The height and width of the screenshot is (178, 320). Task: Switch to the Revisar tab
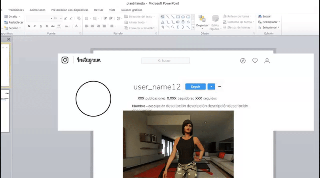pos(98,10)
